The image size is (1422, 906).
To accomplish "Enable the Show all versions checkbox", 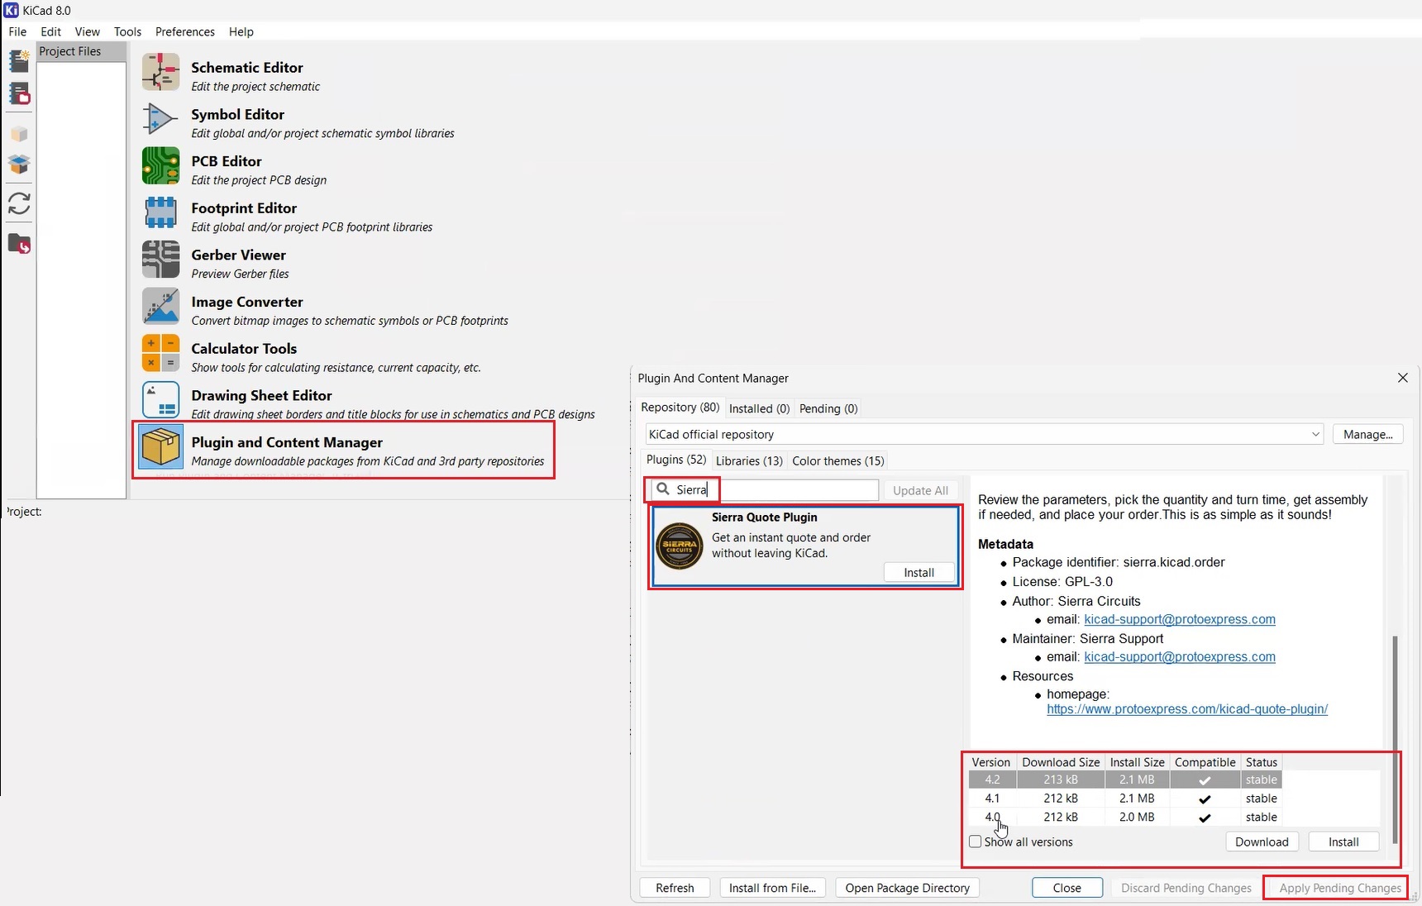I will point(976,842).
